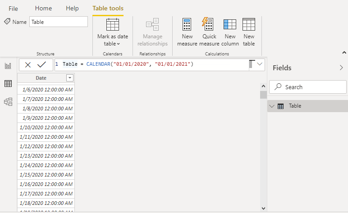Image resolution: width=348 pixels, height=213 pixels.
Task: Open the File menu
Action: (13, 9)
